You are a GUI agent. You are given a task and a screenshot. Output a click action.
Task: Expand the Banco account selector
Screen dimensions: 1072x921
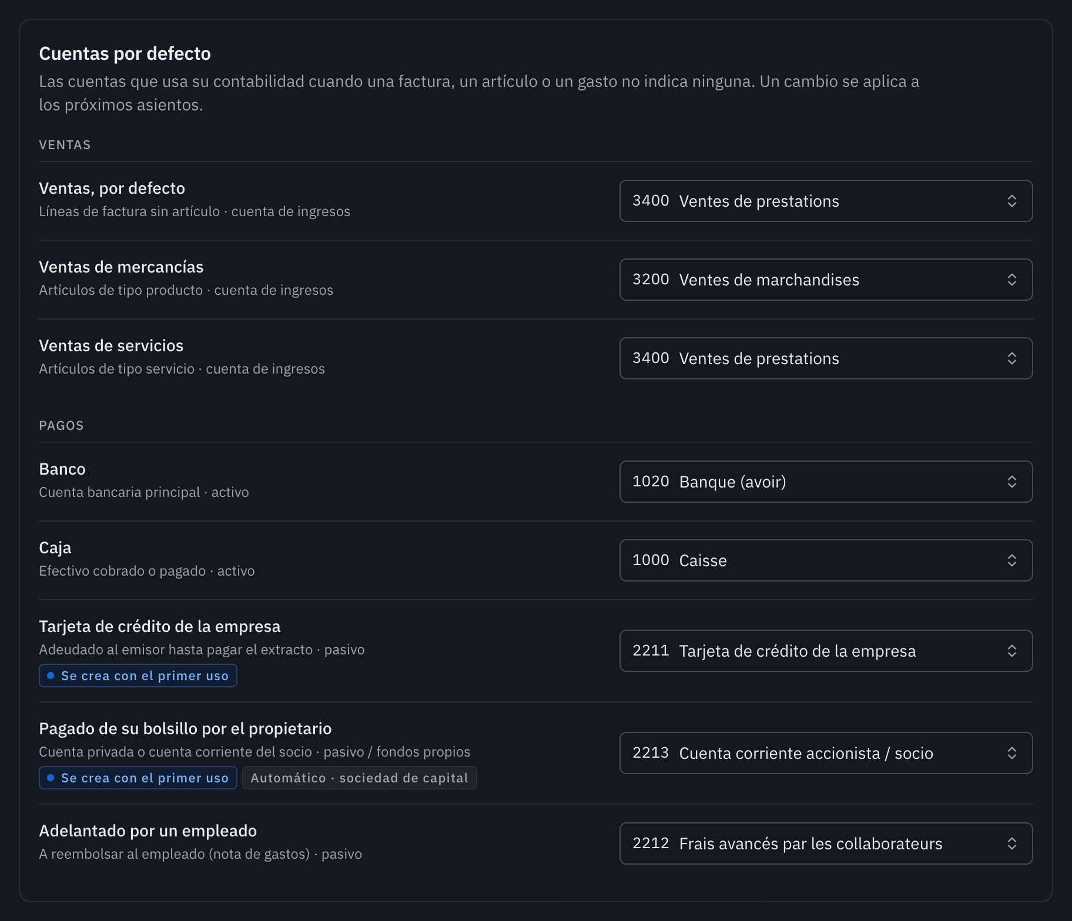coord(826,482)
